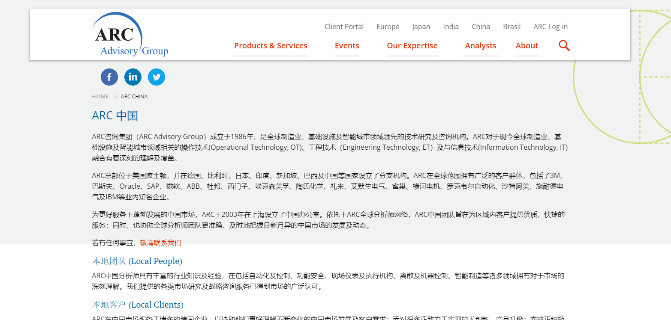Open the Our Expertise menu
The width and height of the screenshot is (671, 320).
click(412, 46)
